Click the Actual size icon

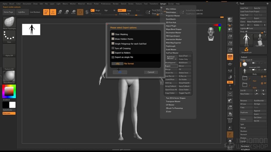tap(230, 43)
